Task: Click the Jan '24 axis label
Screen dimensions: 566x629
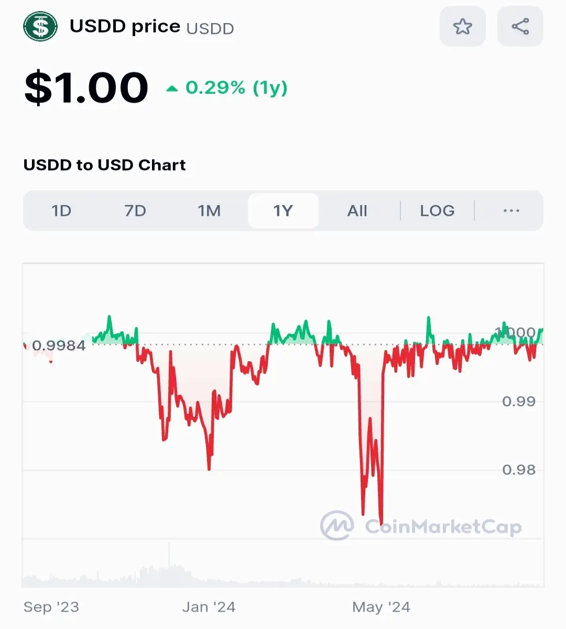Action: coord(209,607)
